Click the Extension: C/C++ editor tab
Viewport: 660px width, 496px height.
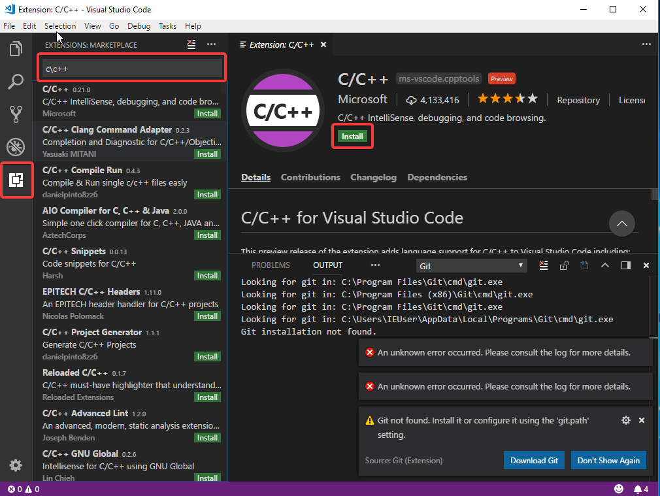click(281, 44)
